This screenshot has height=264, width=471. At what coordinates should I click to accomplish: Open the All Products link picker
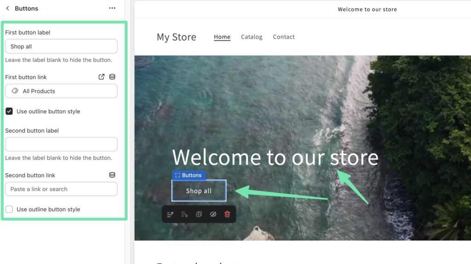click(61, 91)
